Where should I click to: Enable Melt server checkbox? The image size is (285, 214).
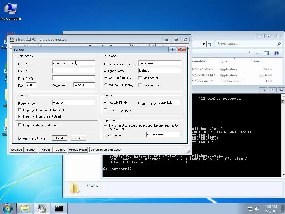(x=140, y=78)
